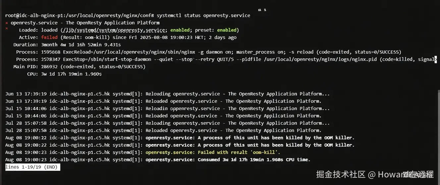Click the green 'enabled' right after the unit path
The height and width of the screenshot is (185, 440).
(x=180, y=30)
